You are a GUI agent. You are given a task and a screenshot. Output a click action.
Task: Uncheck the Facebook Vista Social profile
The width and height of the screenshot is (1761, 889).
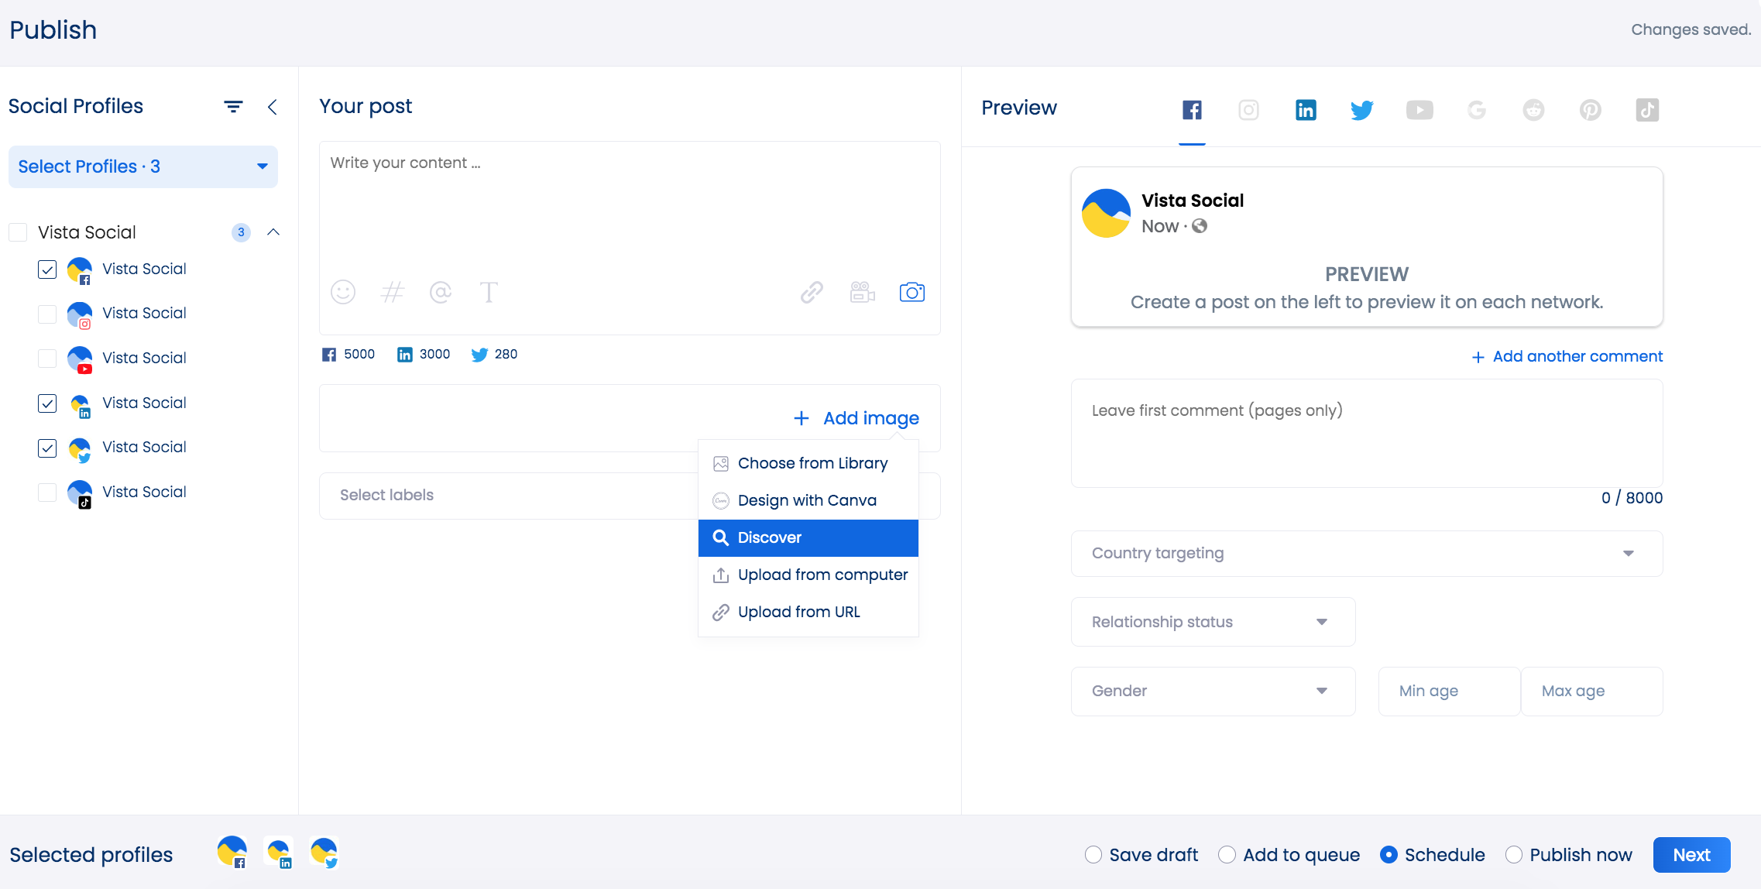pyautogui.click(x=46, y=269)
